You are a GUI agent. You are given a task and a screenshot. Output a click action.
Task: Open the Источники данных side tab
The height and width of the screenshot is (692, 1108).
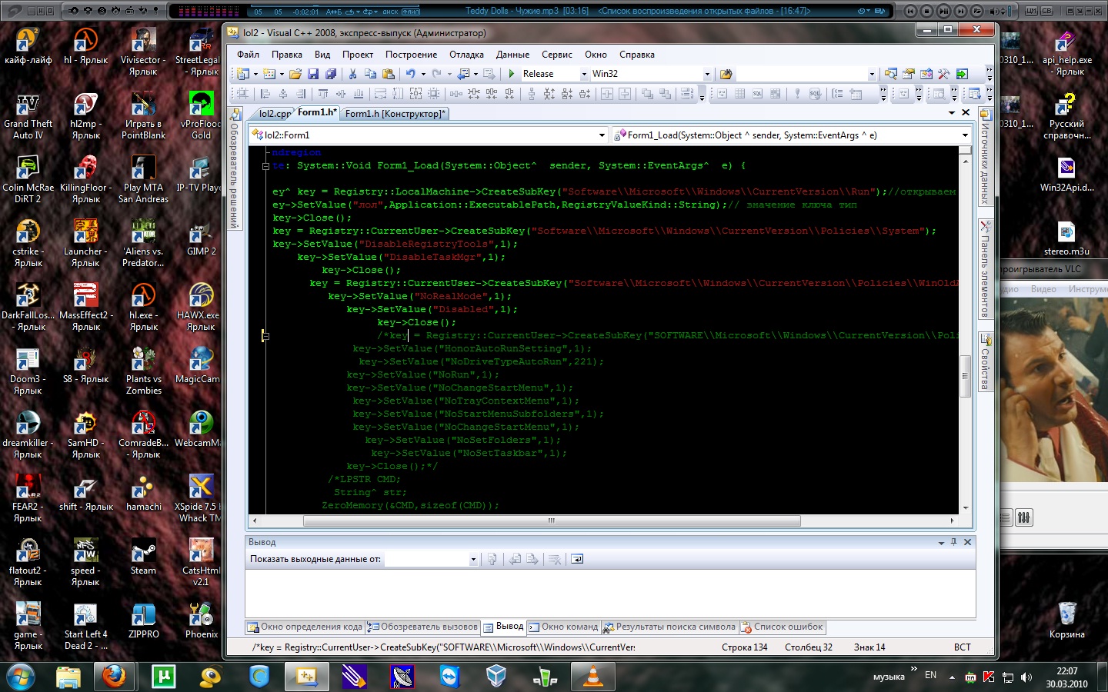[x=984, y=157]
